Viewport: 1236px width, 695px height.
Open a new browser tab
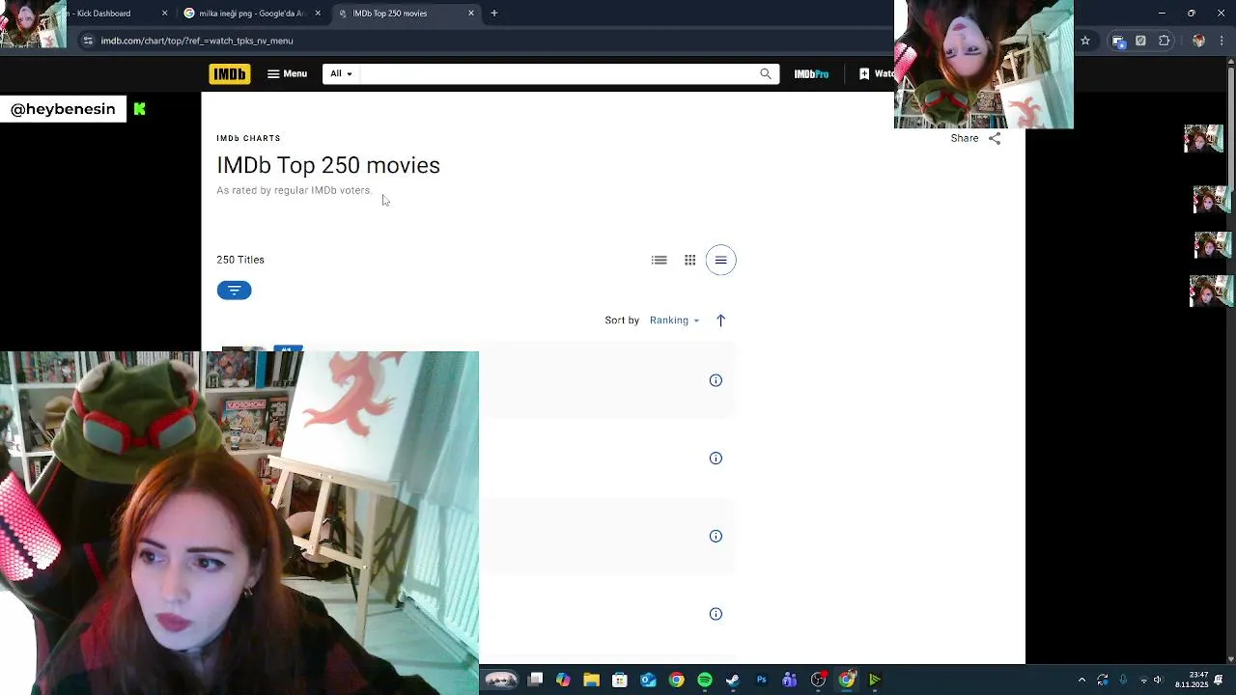pos(494,14)
